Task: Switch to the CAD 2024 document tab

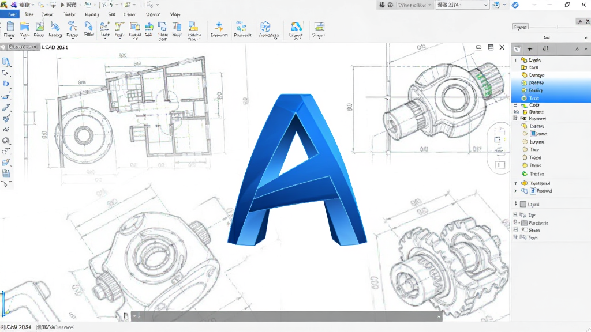Action: (x=55, y=47)
